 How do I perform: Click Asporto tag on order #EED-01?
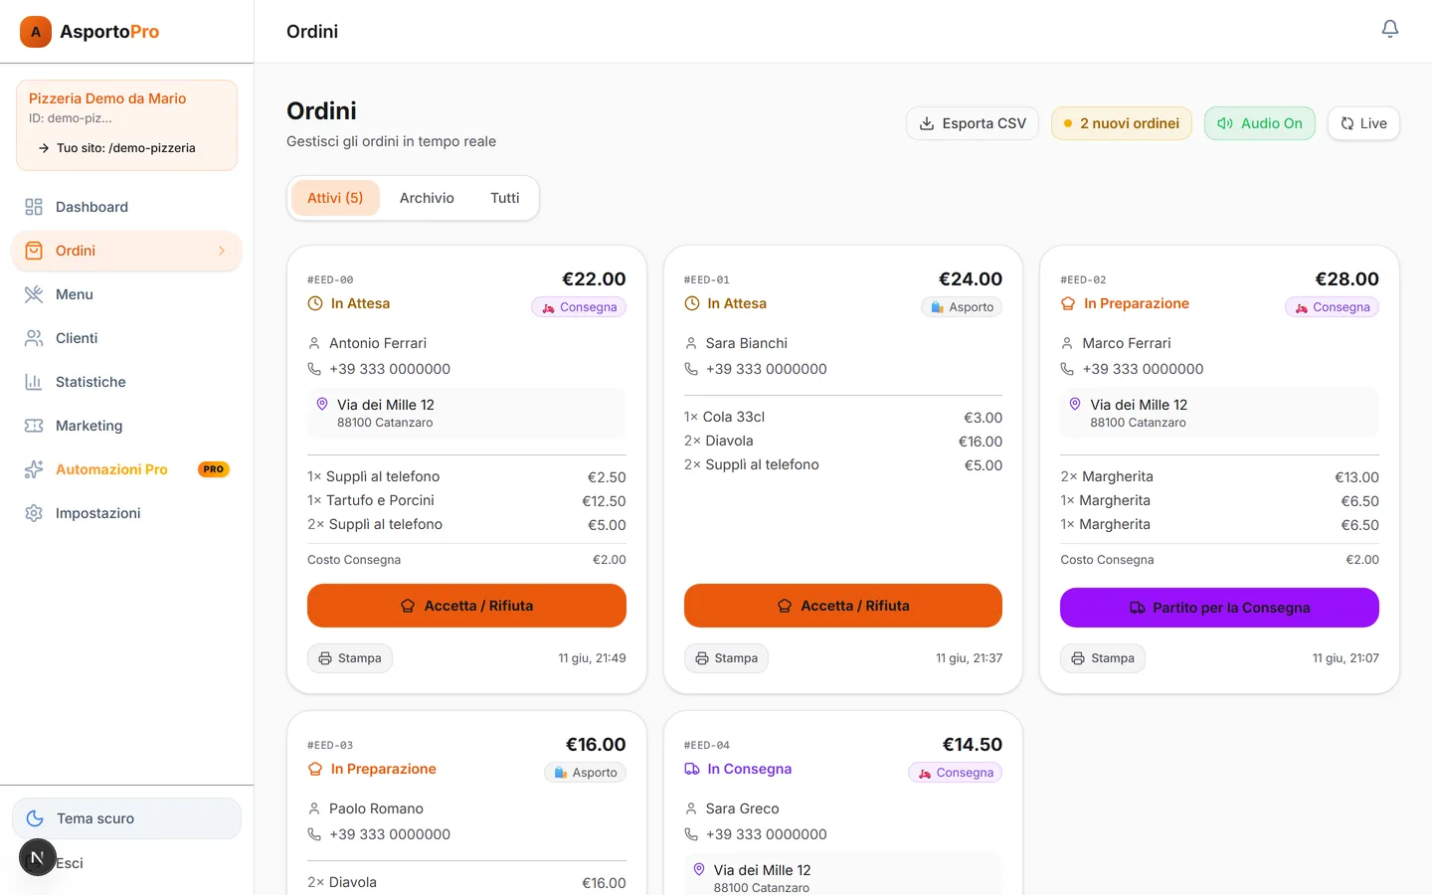962,307
